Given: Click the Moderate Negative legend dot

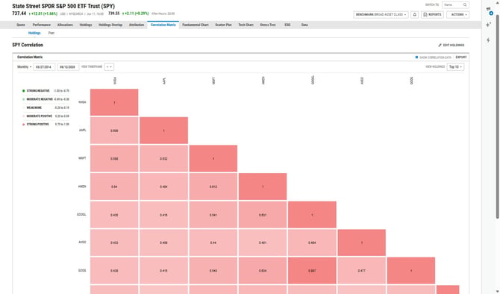Looking at the screenshot, I should 23,99.
